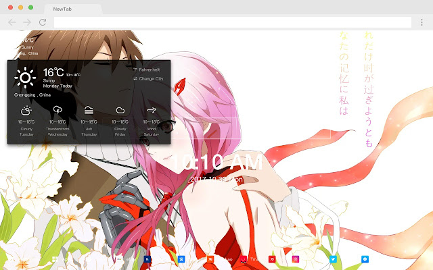Open the blue house shortcut icon
Viewport: 433px width, 270px height.
click(181, 259)
